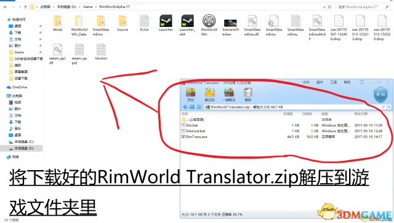394x223 pixels.
Task: Expand the Explorer address bar history dropdown
Action: tap(324, 7)
